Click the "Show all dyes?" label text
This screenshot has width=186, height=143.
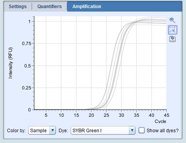point(162,131)
